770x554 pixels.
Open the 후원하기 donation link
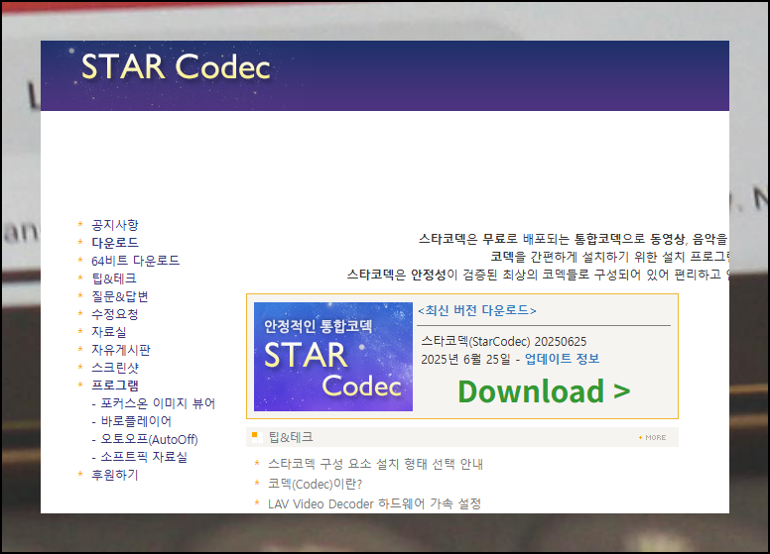click(x=115, y=475)
